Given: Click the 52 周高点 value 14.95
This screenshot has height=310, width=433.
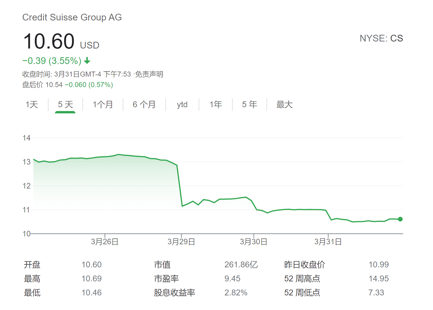Looking at the screenshot, I should 378,279.
